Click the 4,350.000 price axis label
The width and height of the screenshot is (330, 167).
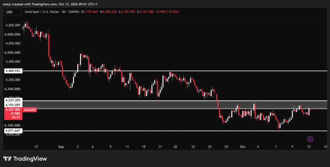pos(12,80)
